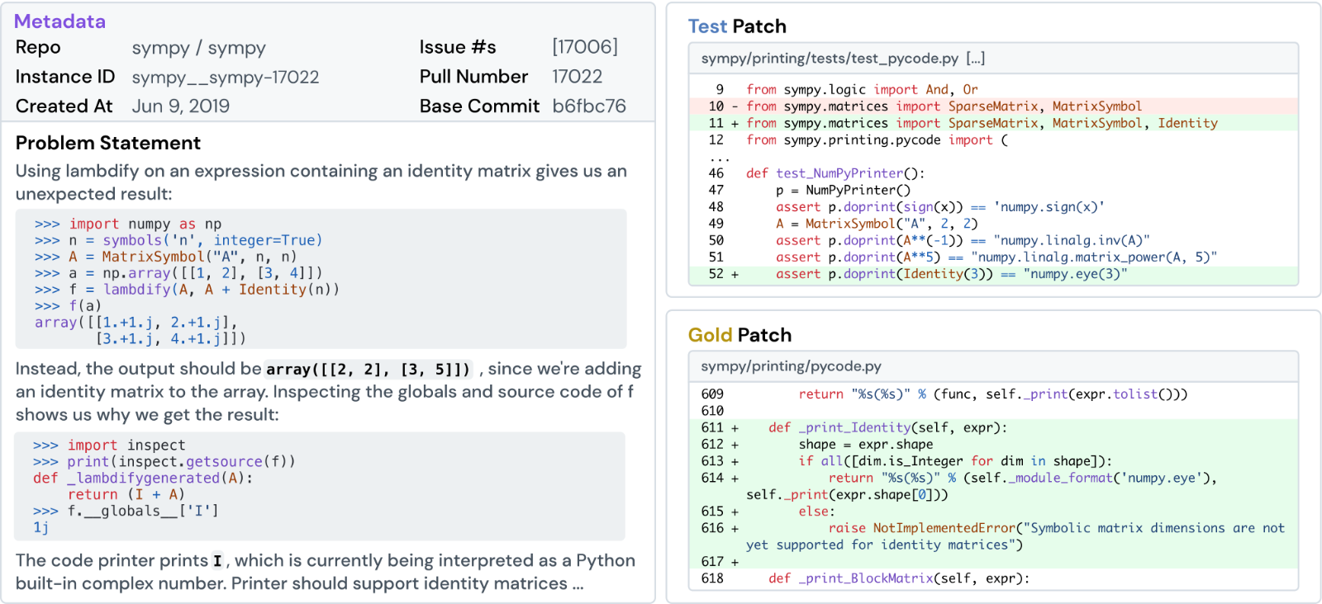Click the line with numpy.linalg.matrix_power(A, 5)

(x=996, y=257)
